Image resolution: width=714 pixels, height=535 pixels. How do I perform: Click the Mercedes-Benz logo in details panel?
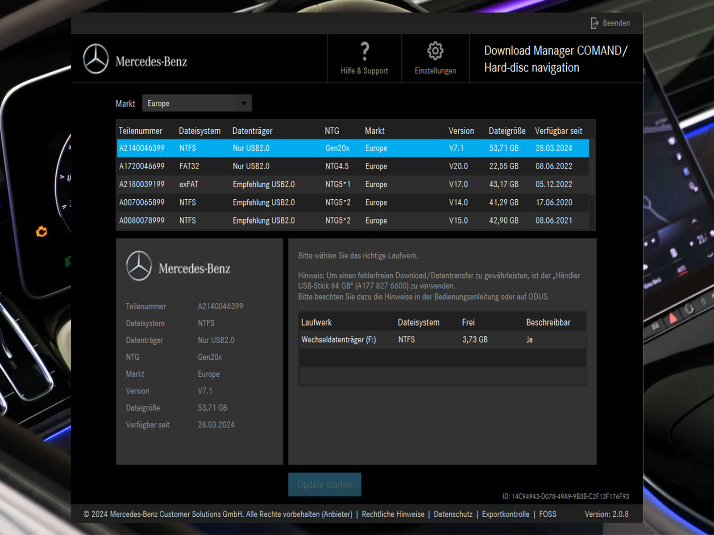139,266
